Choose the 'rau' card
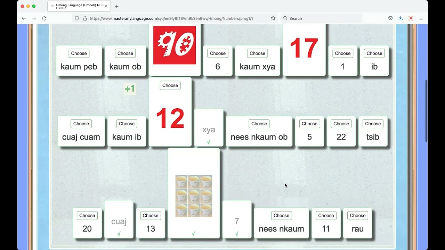 357,216
